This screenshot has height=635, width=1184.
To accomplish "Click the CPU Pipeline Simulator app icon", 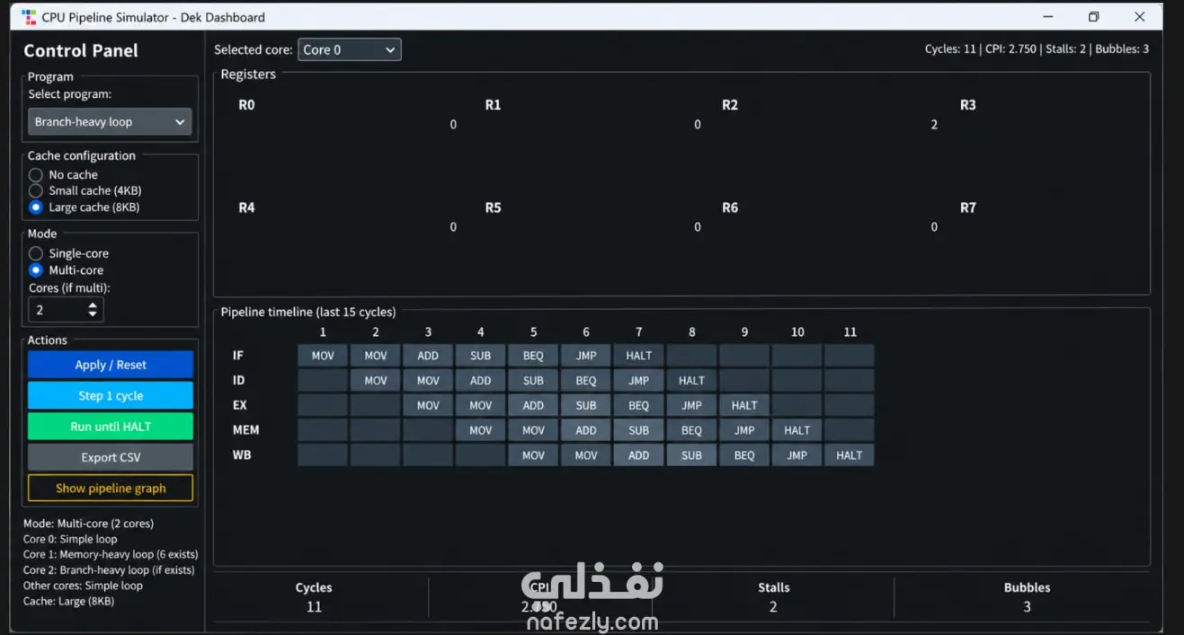I will click(29, 17).
